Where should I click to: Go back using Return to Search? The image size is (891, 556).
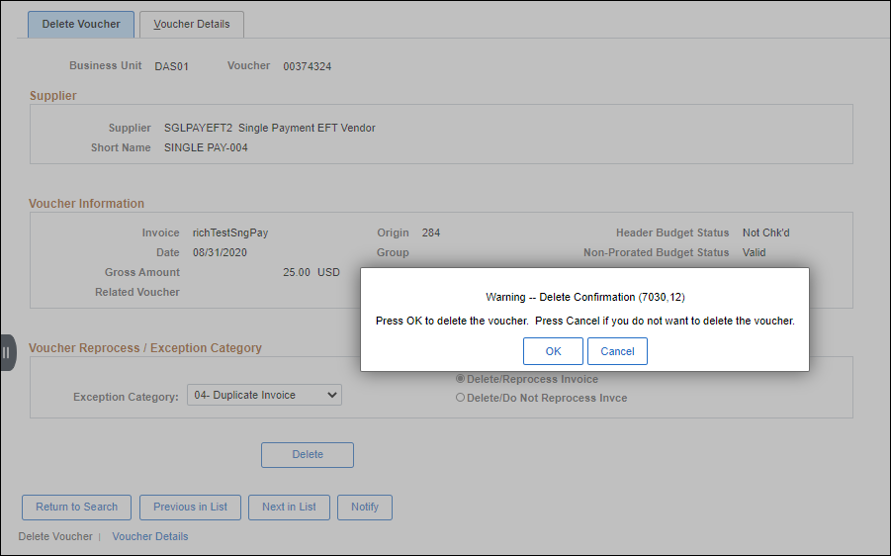tap(76, 507)
